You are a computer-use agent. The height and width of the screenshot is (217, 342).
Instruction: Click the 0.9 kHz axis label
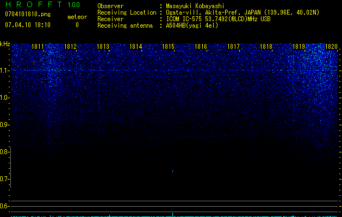point(4,125)
